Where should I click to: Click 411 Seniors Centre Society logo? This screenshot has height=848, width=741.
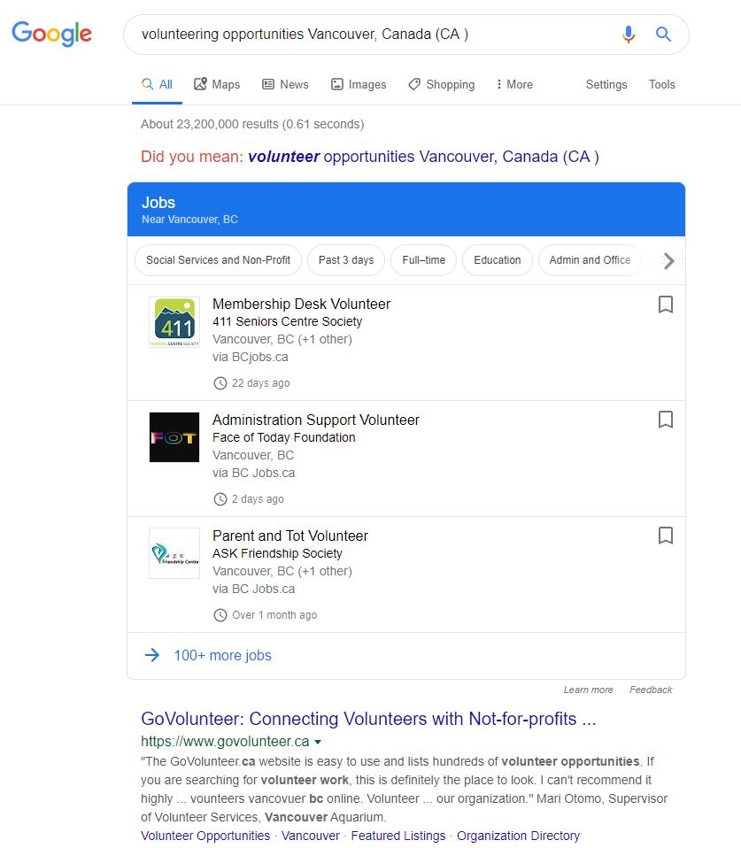tap(174, 322)
